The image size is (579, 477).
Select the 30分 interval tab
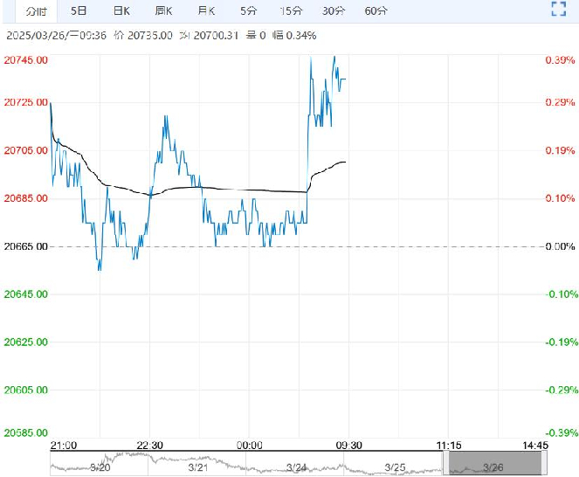(334, 10)
